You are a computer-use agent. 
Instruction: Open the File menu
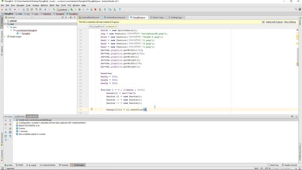point(2,5)
